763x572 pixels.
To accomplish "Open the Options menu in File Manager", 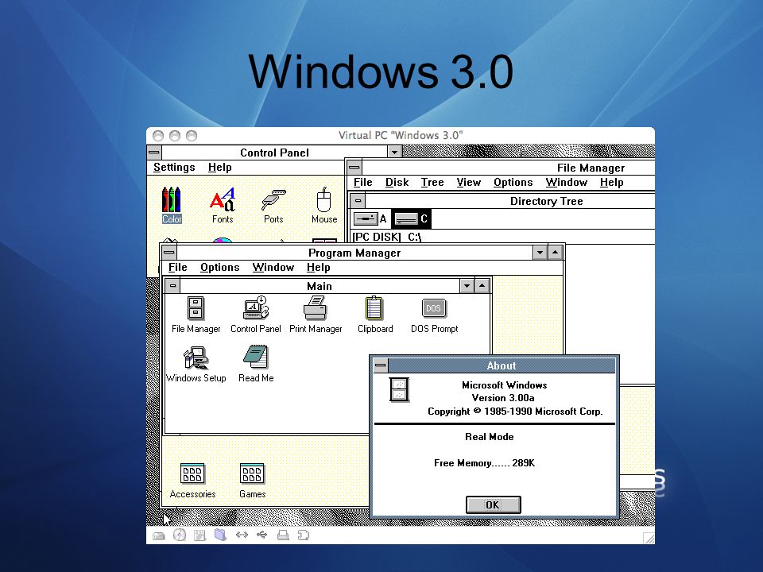I will (513, 183).
